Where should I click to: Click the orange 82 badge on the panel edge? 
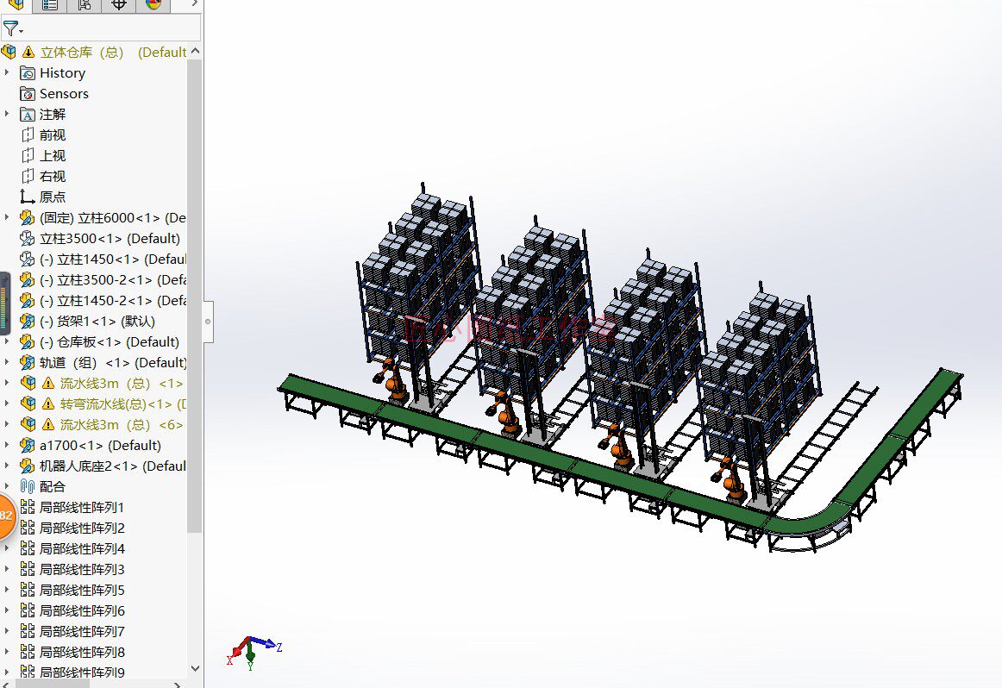[3, 514]
